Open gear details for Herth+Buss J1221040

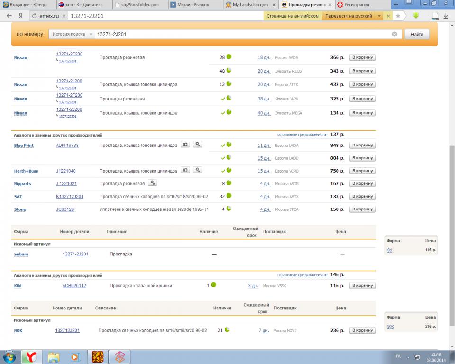tap(198, 170)
